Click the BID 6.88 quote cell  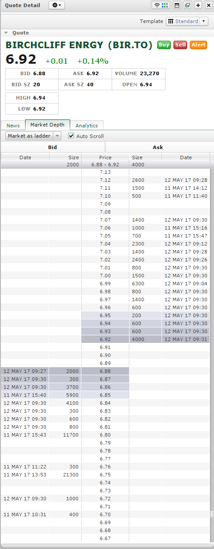pyautogui.click(x=32, y=73)
